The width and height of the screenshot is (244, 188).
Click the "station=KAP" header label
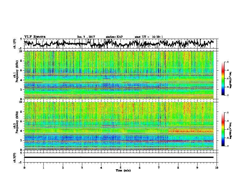(x=114, y=37)
